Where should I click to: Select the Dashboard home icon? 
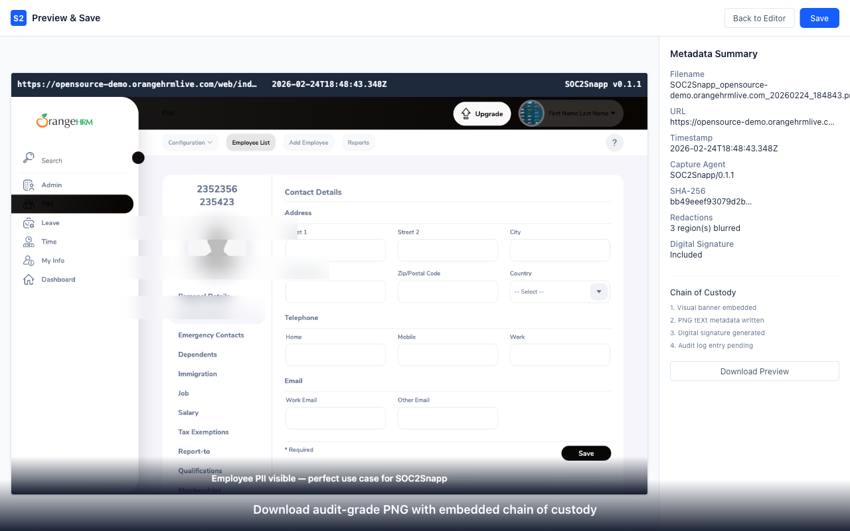coord(29,279)
